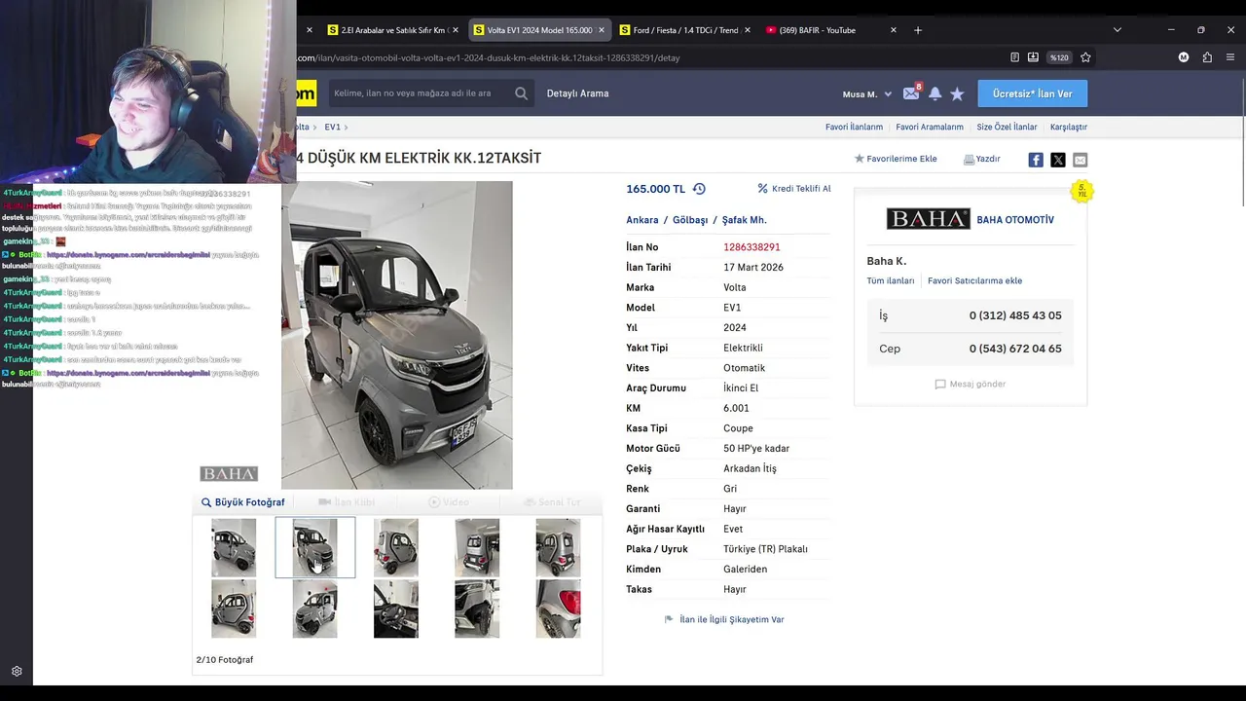The width and height of the screenshot is (1246, 701).
Task: Select thumbnail showing steering wheel interior
Action: click(x=396, y=609)
